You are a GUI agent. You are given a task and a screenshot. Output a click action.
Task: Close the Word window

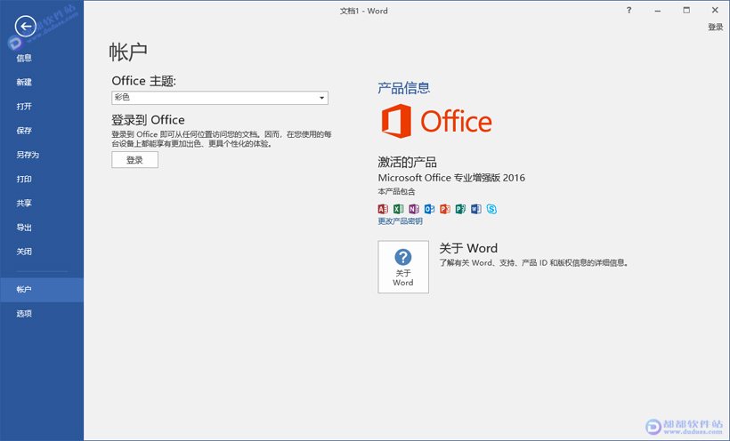coord(715,11)
